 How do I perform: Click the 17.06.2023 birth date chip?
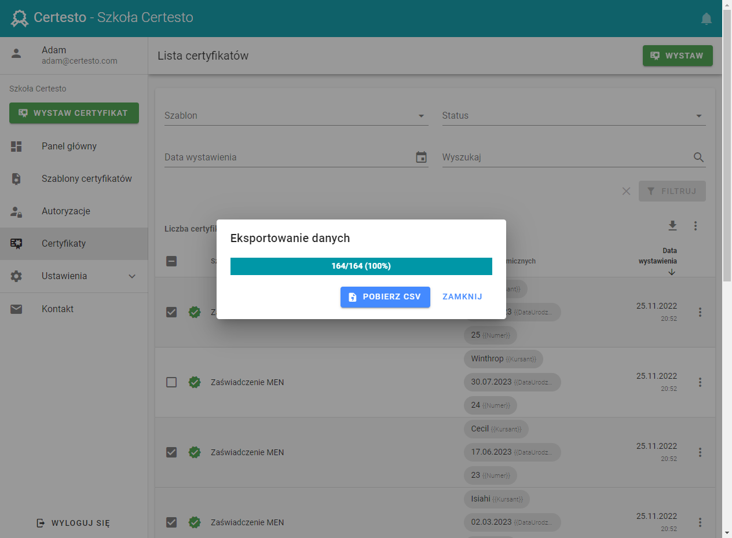tap(512, 452)
